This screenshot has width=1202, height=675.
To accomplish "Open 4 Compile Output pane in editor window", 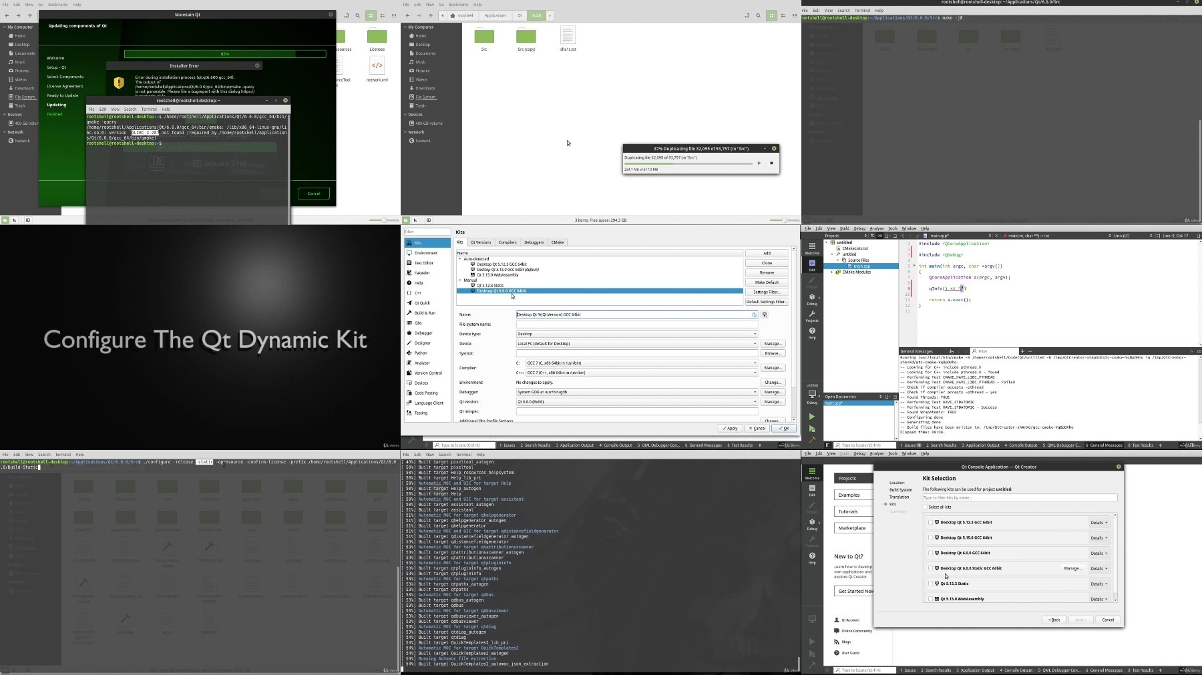I will click(1022, 445).
